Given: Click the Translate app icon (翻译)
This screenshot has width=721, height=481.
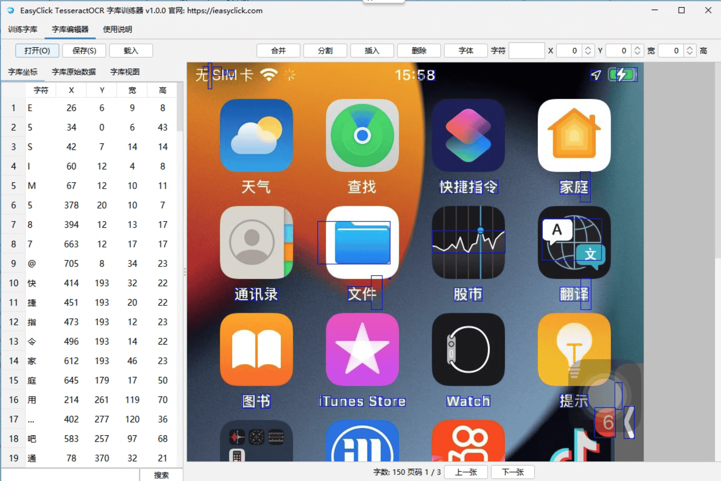Looking at the screenshot, I should tap(574, 243).
